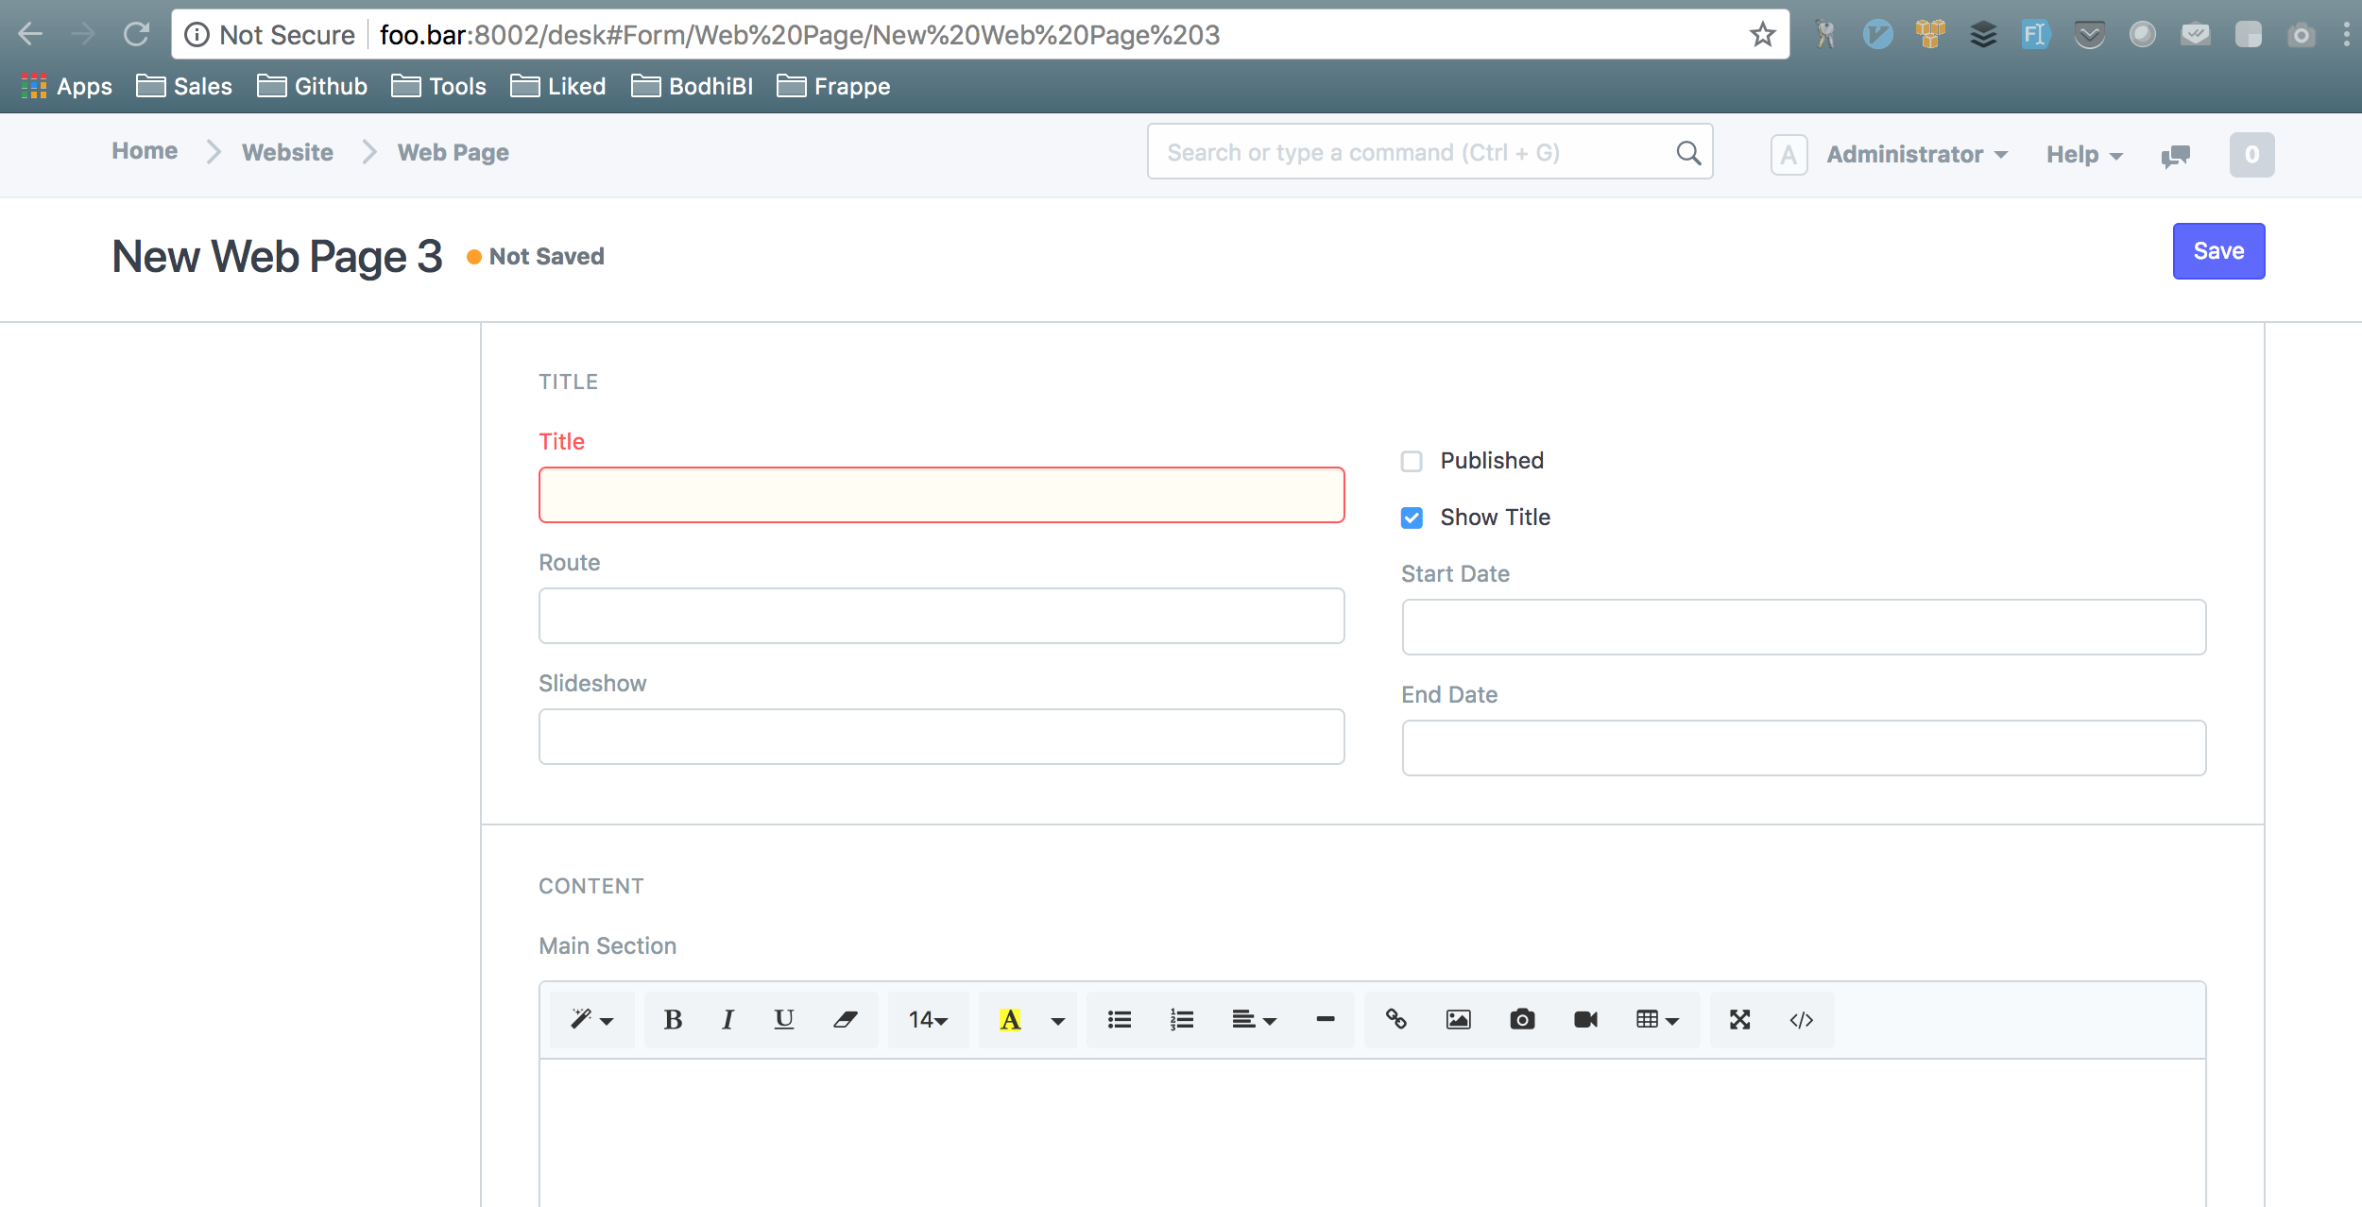The width and height of the screenshot is (2362, 1207).
Task: Apply yellow highlight color A button
Action: click(x=1010, y=1020)
